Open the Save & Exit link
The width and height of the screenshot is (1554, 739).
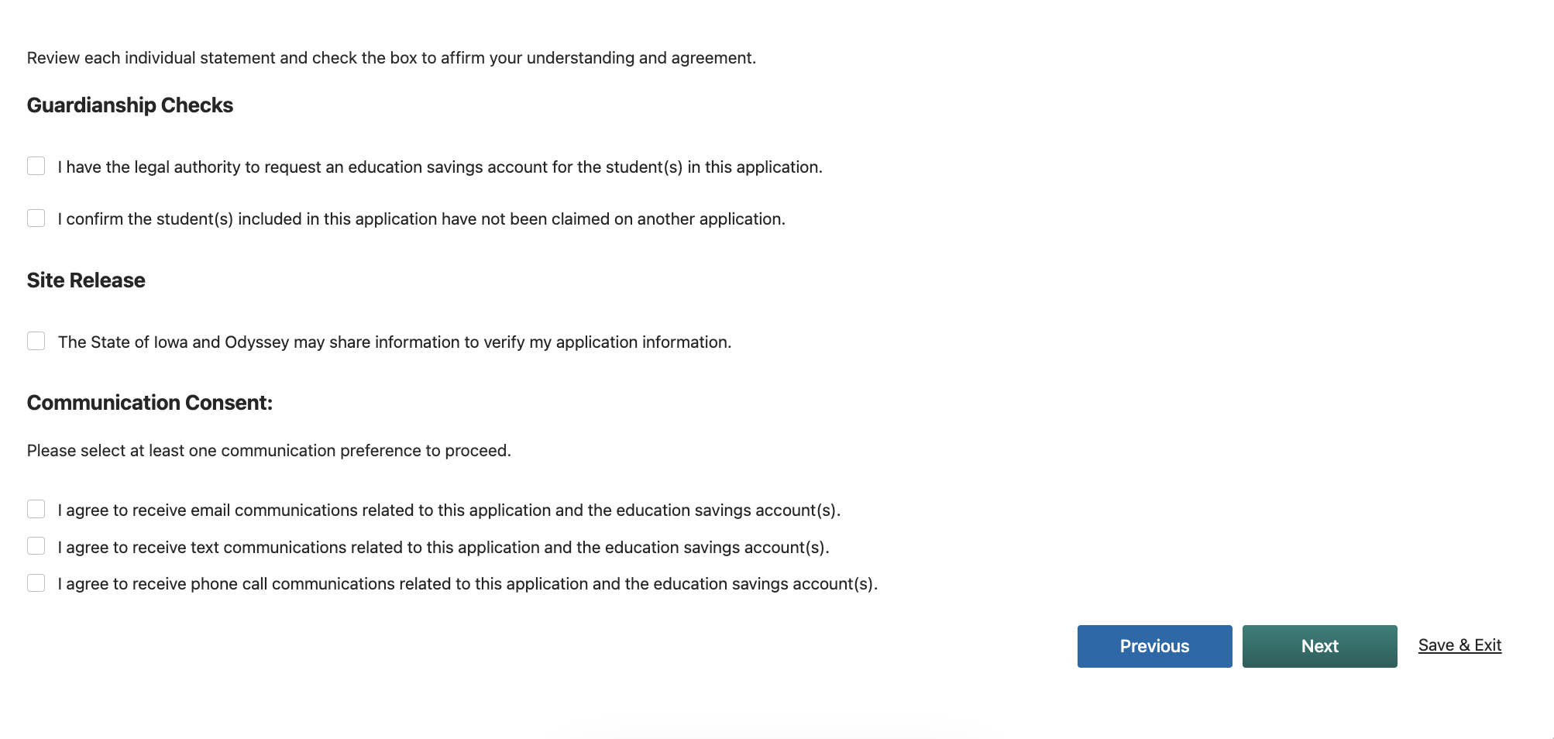click(x=1459, y=645)
